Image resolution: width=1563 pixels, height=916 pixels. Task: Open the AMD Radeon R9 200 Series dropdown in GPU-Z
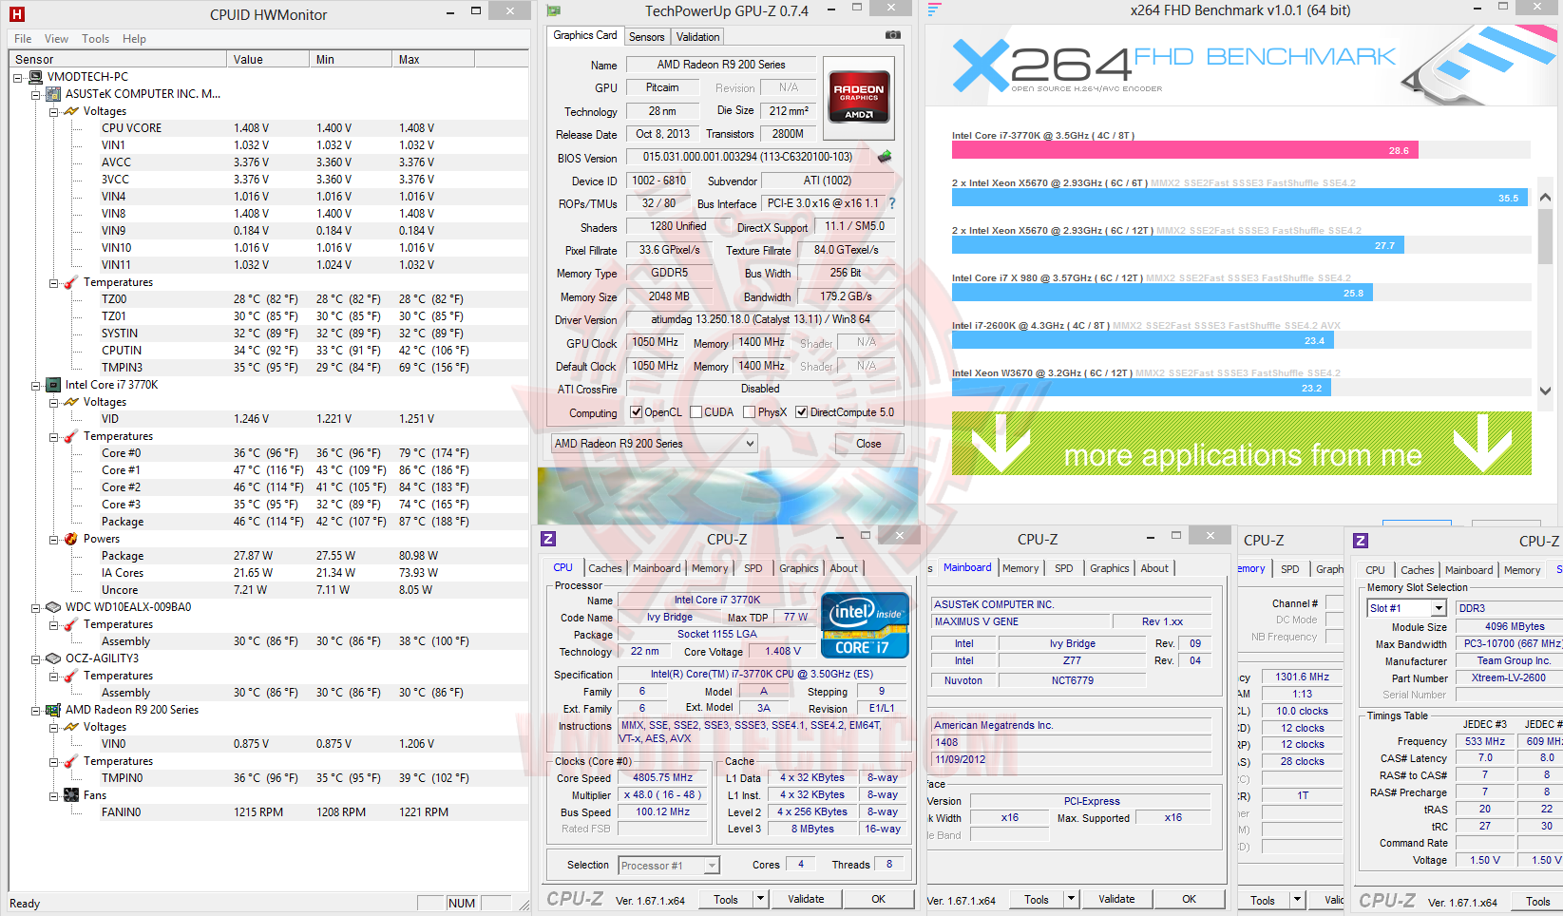coord(655,444)
